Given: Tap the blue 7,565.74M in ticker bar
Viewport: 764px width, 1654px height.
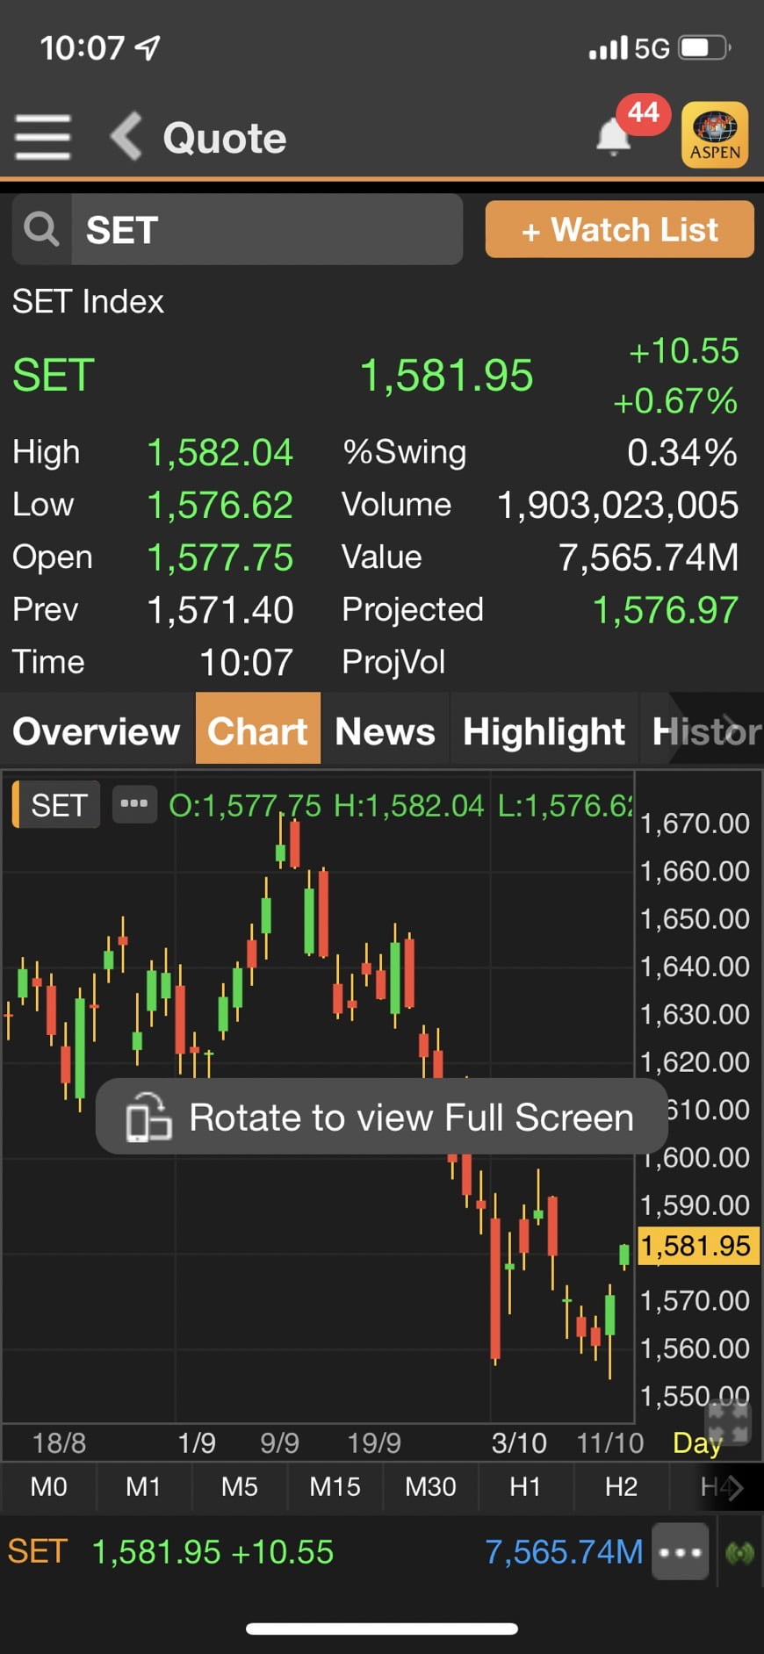Looking at the screenshot, I should coord(564,1551).
